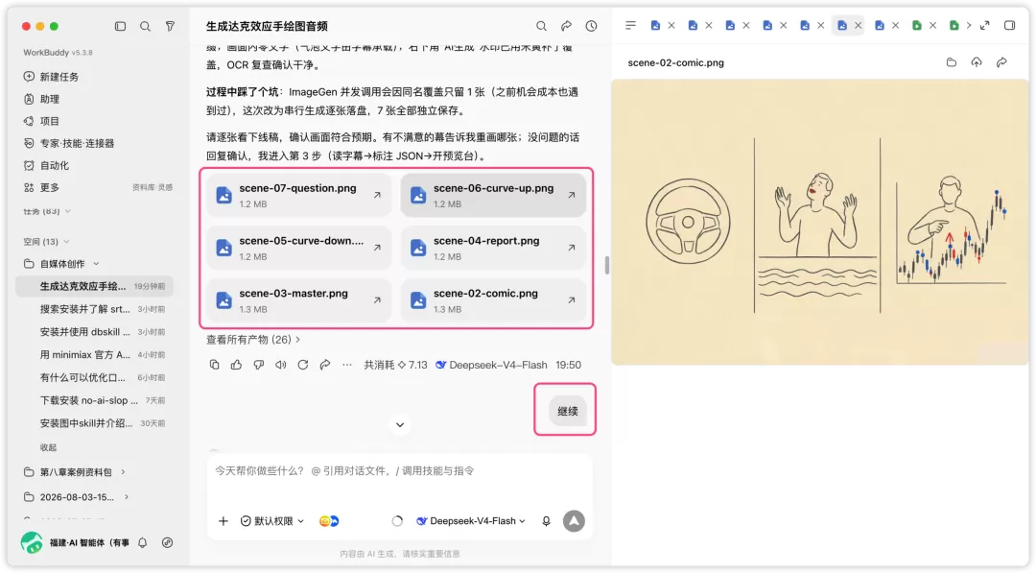Open scene-02-comic.png file card
Viewport: 1036px width, 573px height.
pos(493,300)
